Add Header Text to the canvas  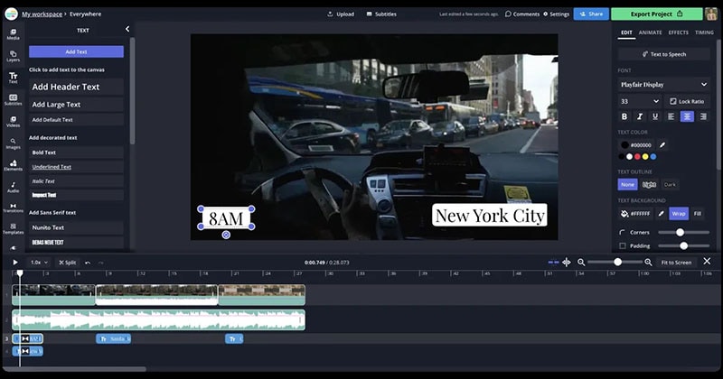coord(76,87)
